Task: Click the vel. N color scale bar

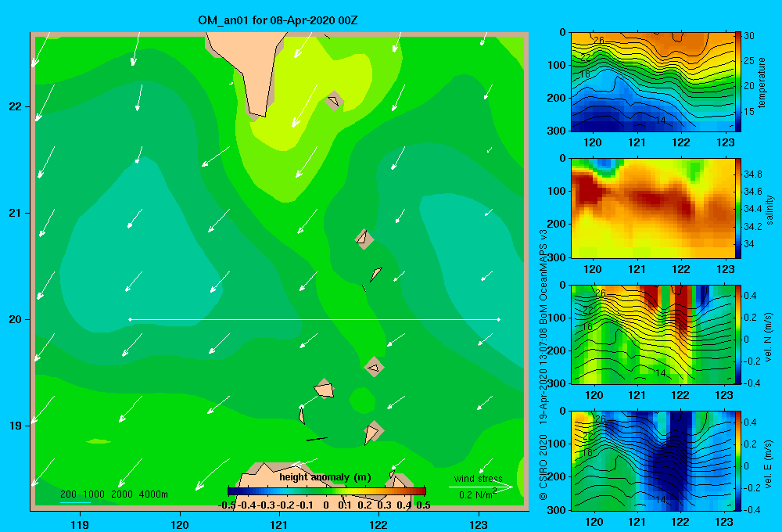Action: coord(738,334)
